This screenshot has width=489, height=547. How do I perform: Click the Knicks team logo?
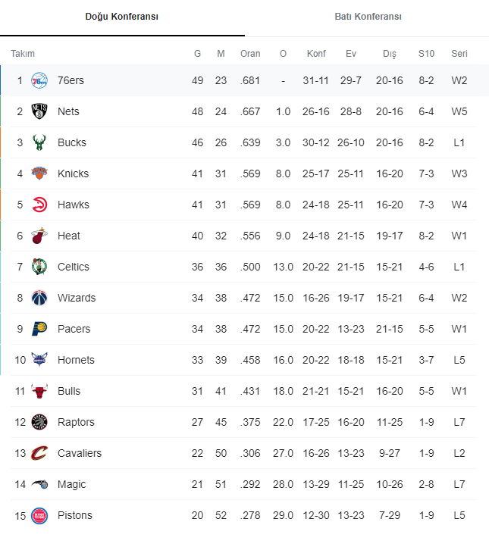point(39,173)
